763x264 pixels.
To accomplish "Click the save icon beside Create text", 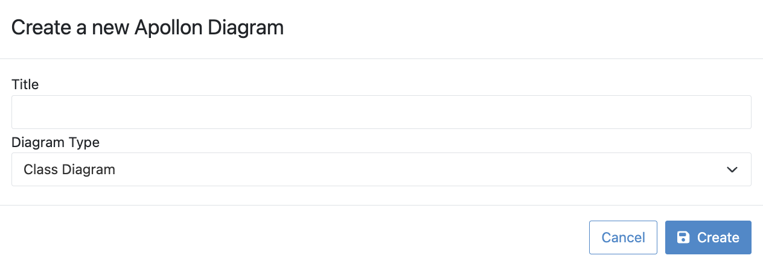I will click(x=683, y=237).
